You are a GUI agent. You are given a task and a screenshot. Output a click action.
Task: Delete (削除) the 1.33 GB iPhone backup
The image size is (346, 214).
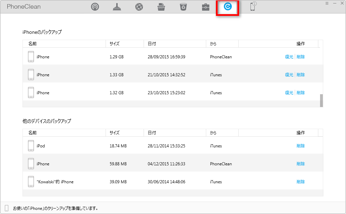(x=301, y=75)
